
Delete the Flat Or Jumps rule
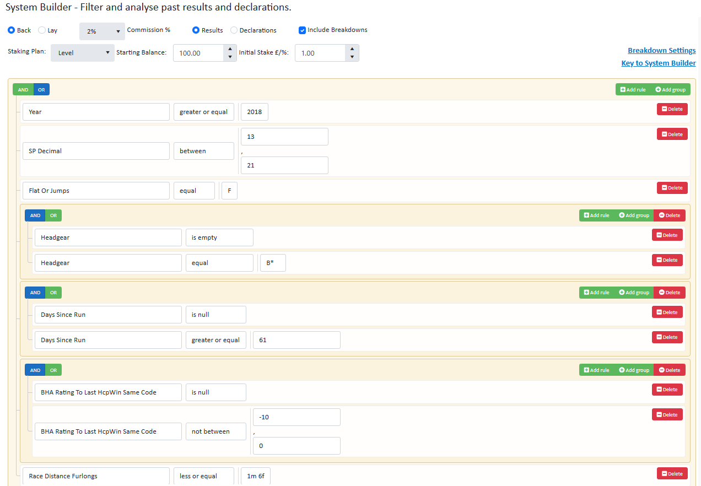pyautogui.click(x=672, y=188)
